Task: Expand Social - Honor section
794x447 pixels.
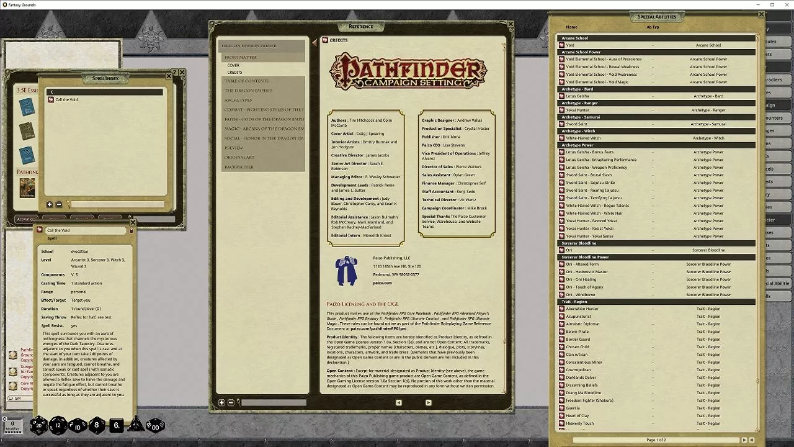Action: pos(264,138)
